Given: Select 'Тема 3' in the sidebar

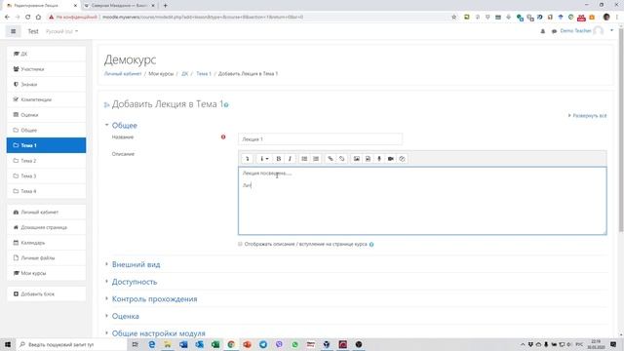Looking at the screenshot, I should (x=46, y=175).
